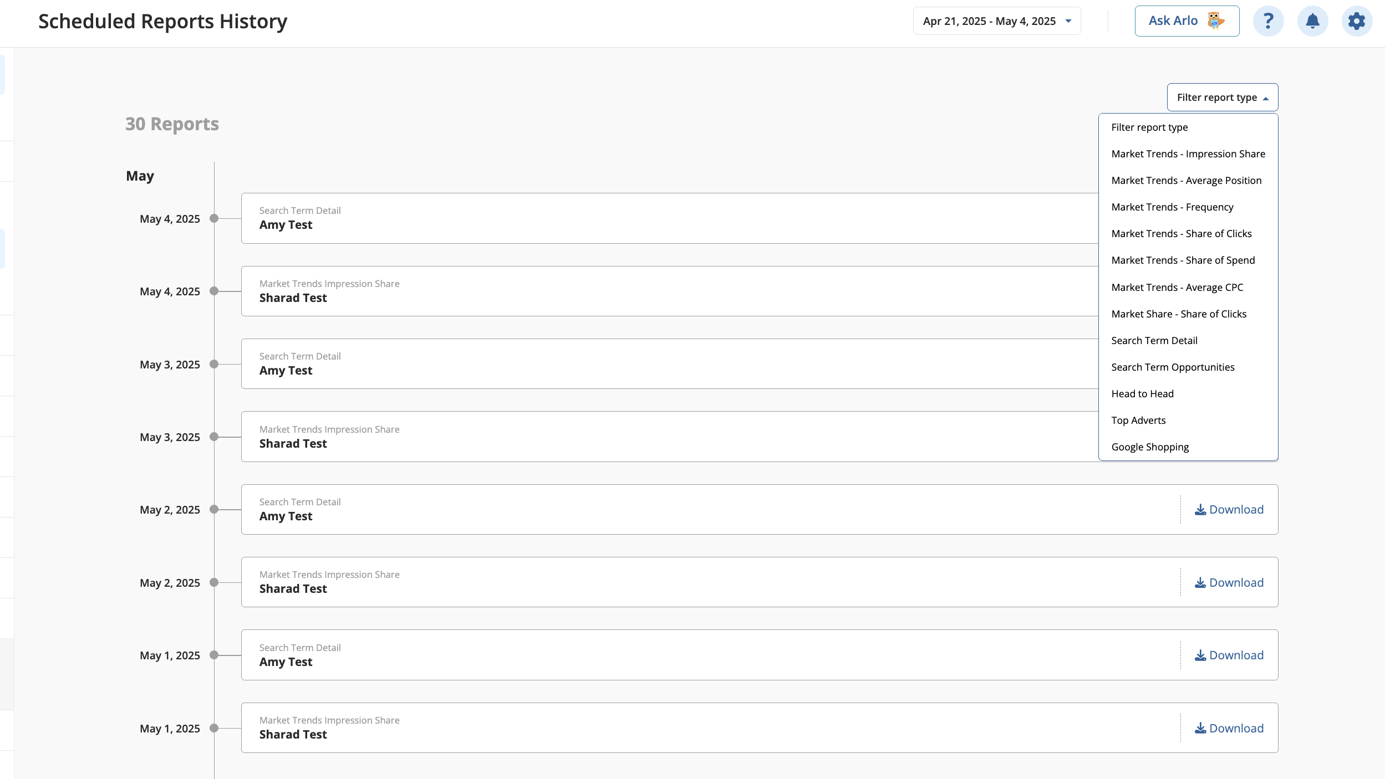Click the download arrow icon for May 1 Sharad Test

tap(1200, 729)
